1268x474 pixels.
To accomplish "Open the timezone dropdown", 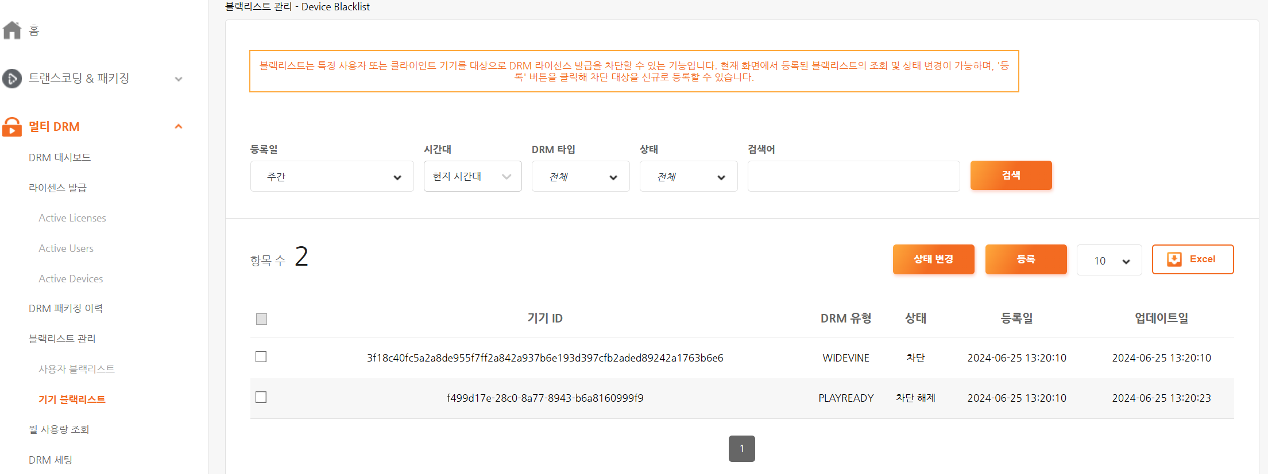I will click(x=472, y=176).
